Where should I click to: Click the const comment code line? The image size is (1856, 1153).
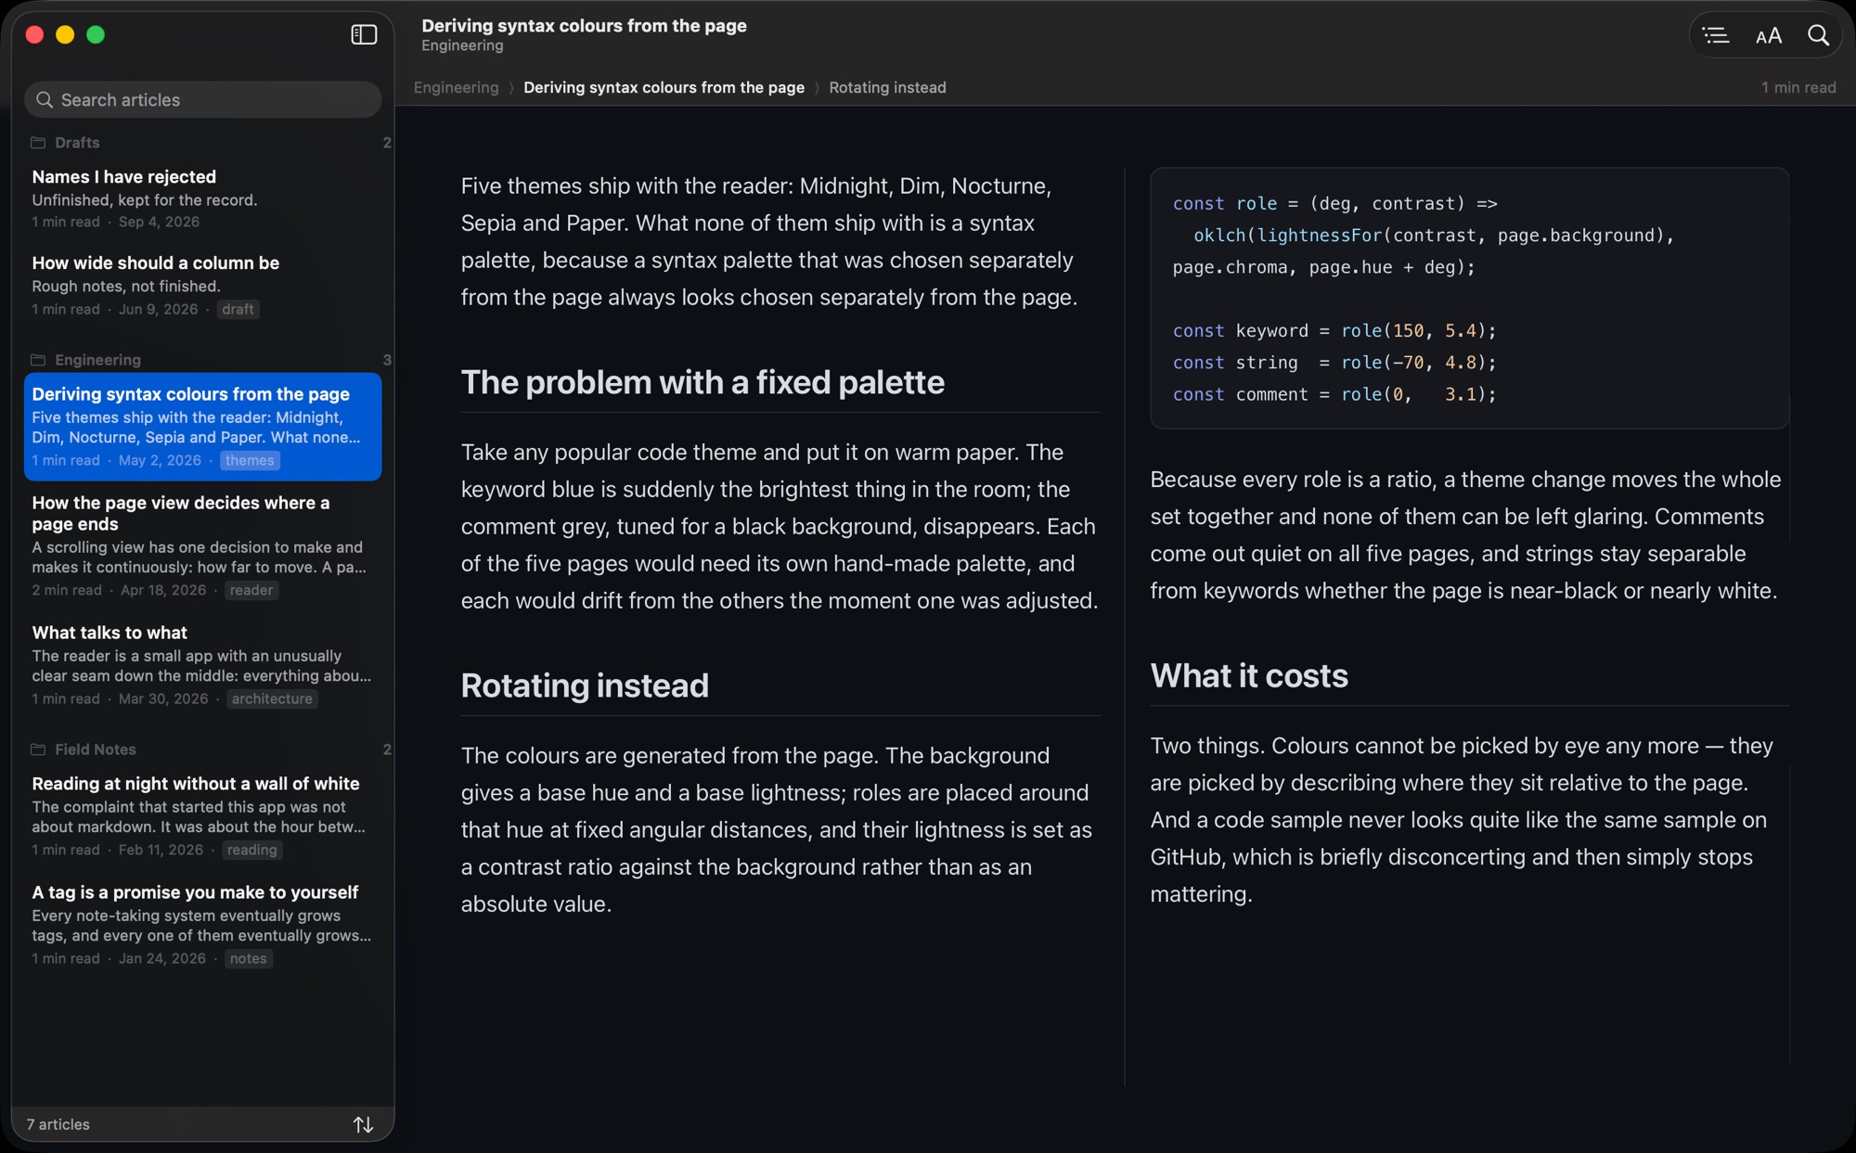click(1334, 395)
